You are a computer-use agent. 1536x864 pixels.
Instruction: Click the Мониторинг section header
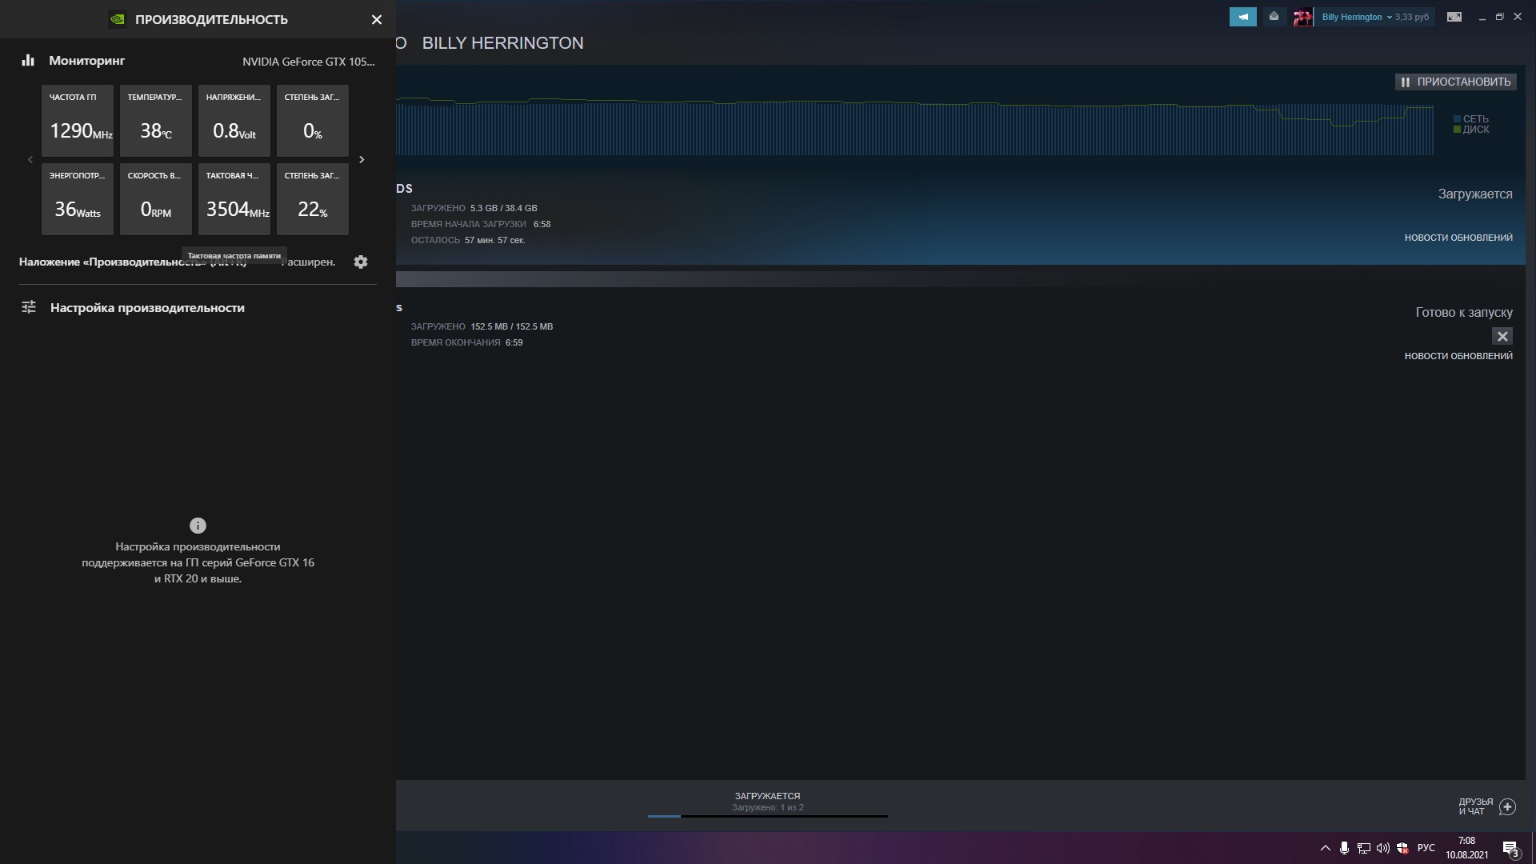(86, 61)
